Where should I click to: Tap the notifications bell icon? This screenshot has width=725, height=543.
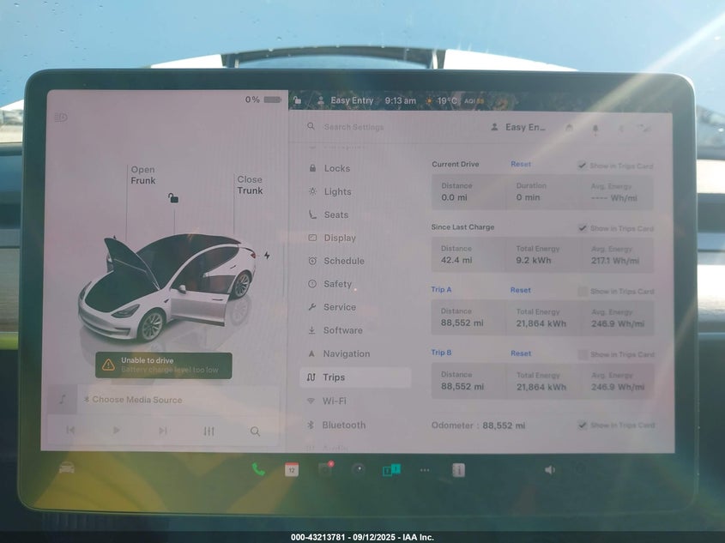pos(595,128)
